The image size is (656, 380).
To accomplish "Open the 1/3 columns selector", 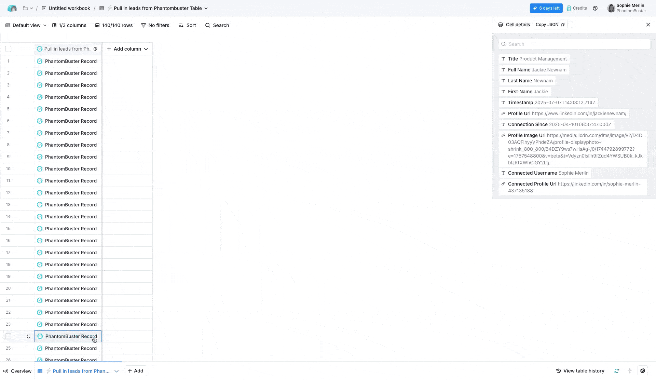I will coord(69,25).
